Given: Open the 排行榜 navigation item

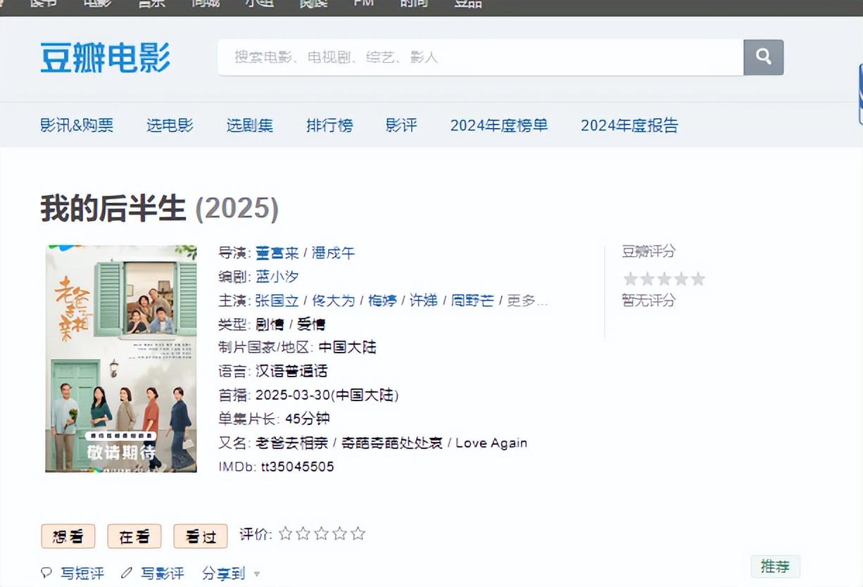Looking at the screenshot, I should (329, 125).
